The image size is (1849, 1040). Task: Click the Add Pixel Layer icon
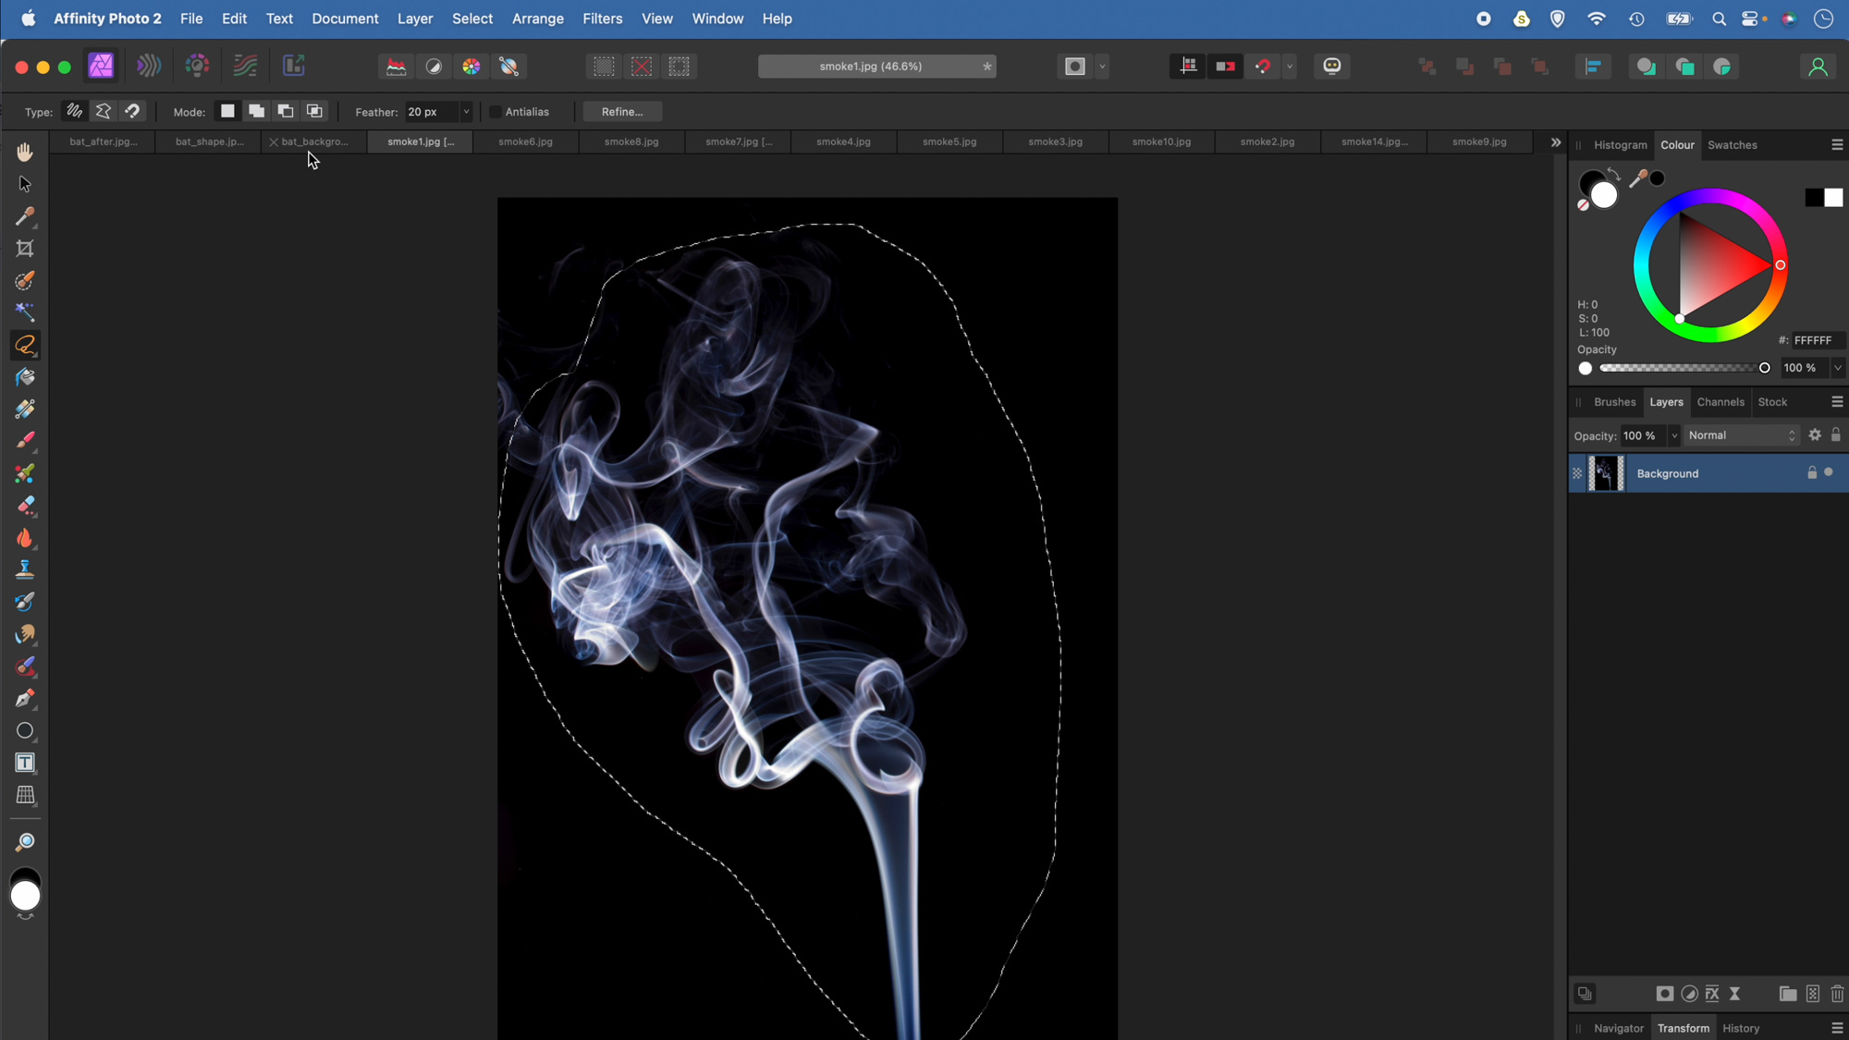click(x=1813, y=994)
